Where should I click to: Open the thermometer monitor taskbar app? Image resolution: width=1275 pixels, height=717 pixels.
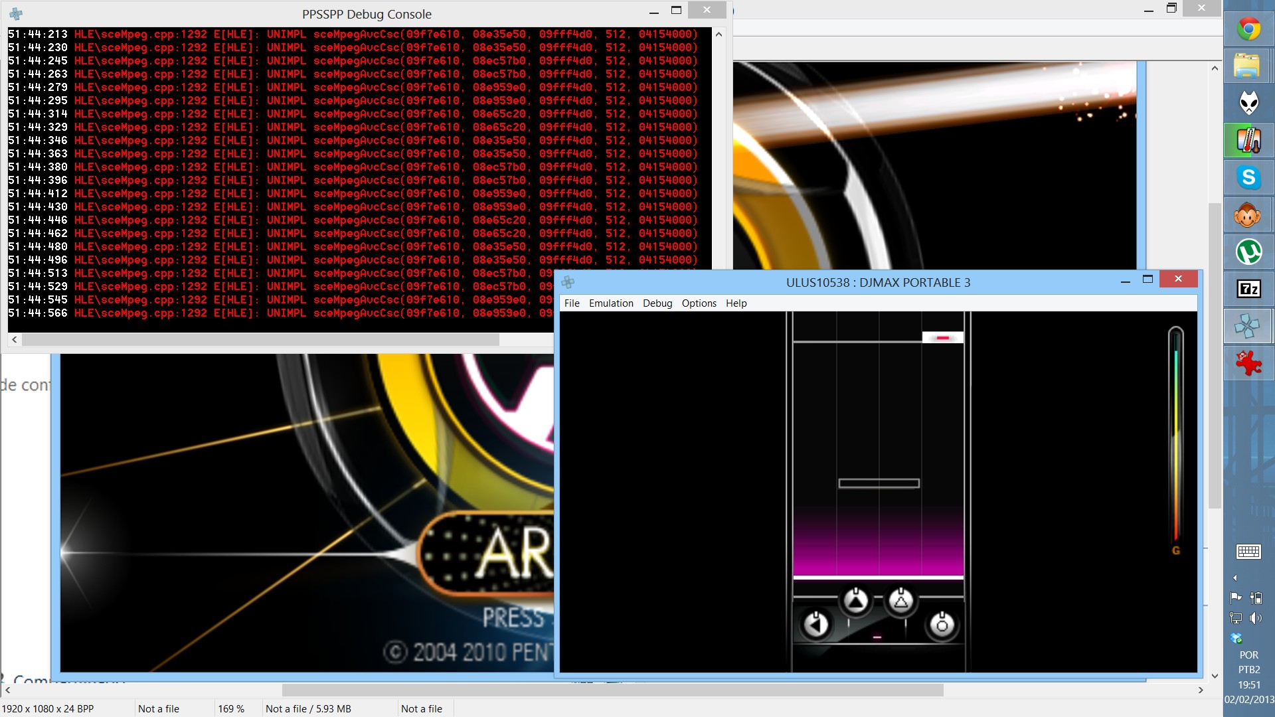pos(1249,140)
